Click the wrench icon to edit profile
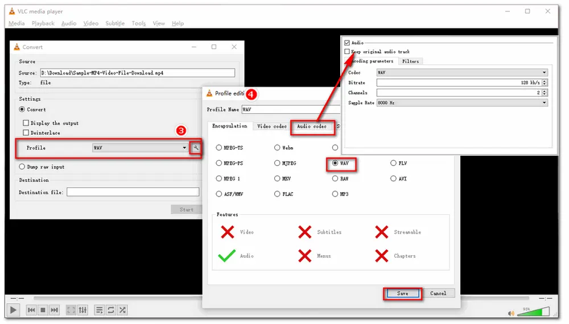This screenshot has width=569, height=324. [x=196, y=148]
